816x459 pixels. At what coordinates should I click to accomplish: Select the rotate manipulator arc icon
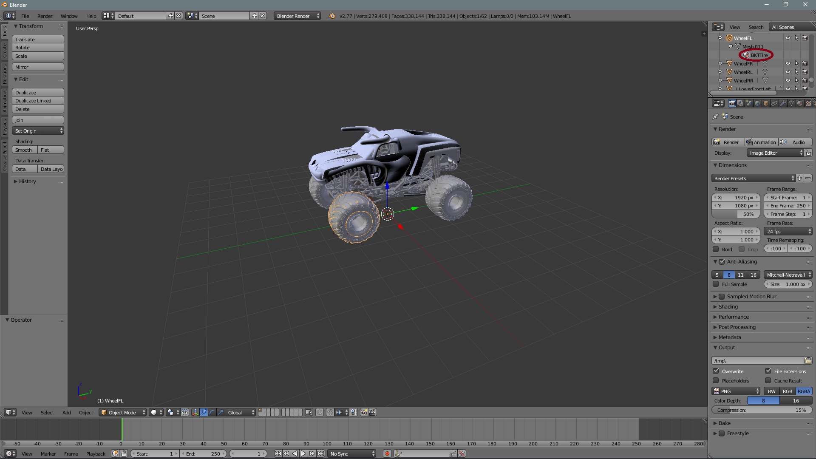(x=212, y=412)
